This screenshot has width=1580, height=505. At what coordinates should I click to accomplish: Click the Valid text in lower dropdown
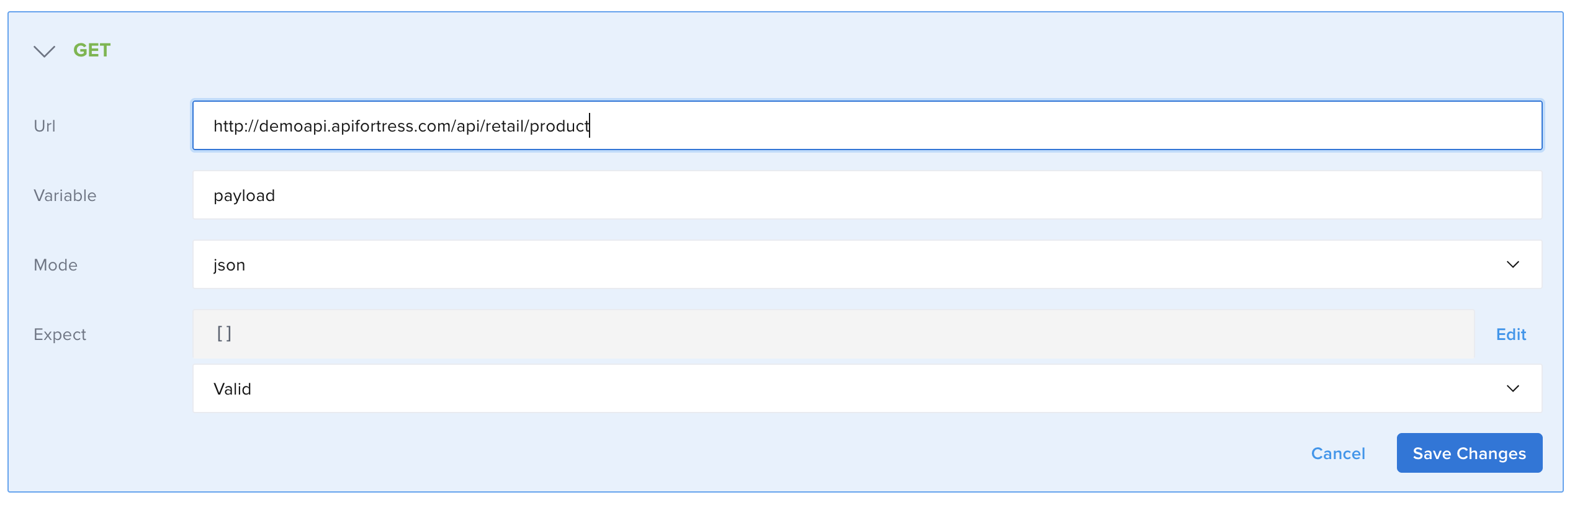pos(232,389)
